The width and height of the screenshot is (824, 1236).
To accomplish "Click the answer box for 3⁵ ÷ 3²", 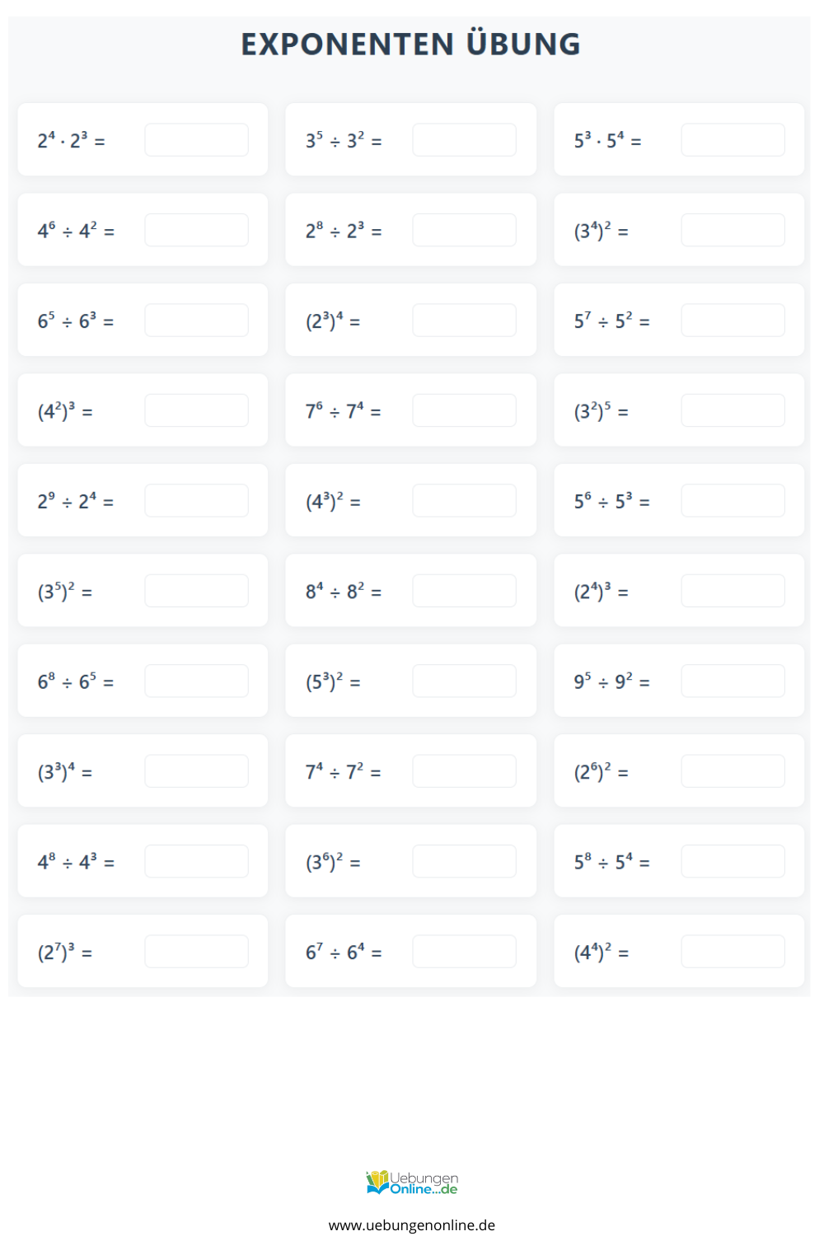I will click(464, 140).
